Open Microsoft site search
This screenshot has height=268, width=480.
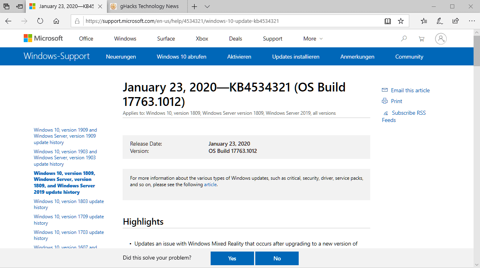click(403, 38)
